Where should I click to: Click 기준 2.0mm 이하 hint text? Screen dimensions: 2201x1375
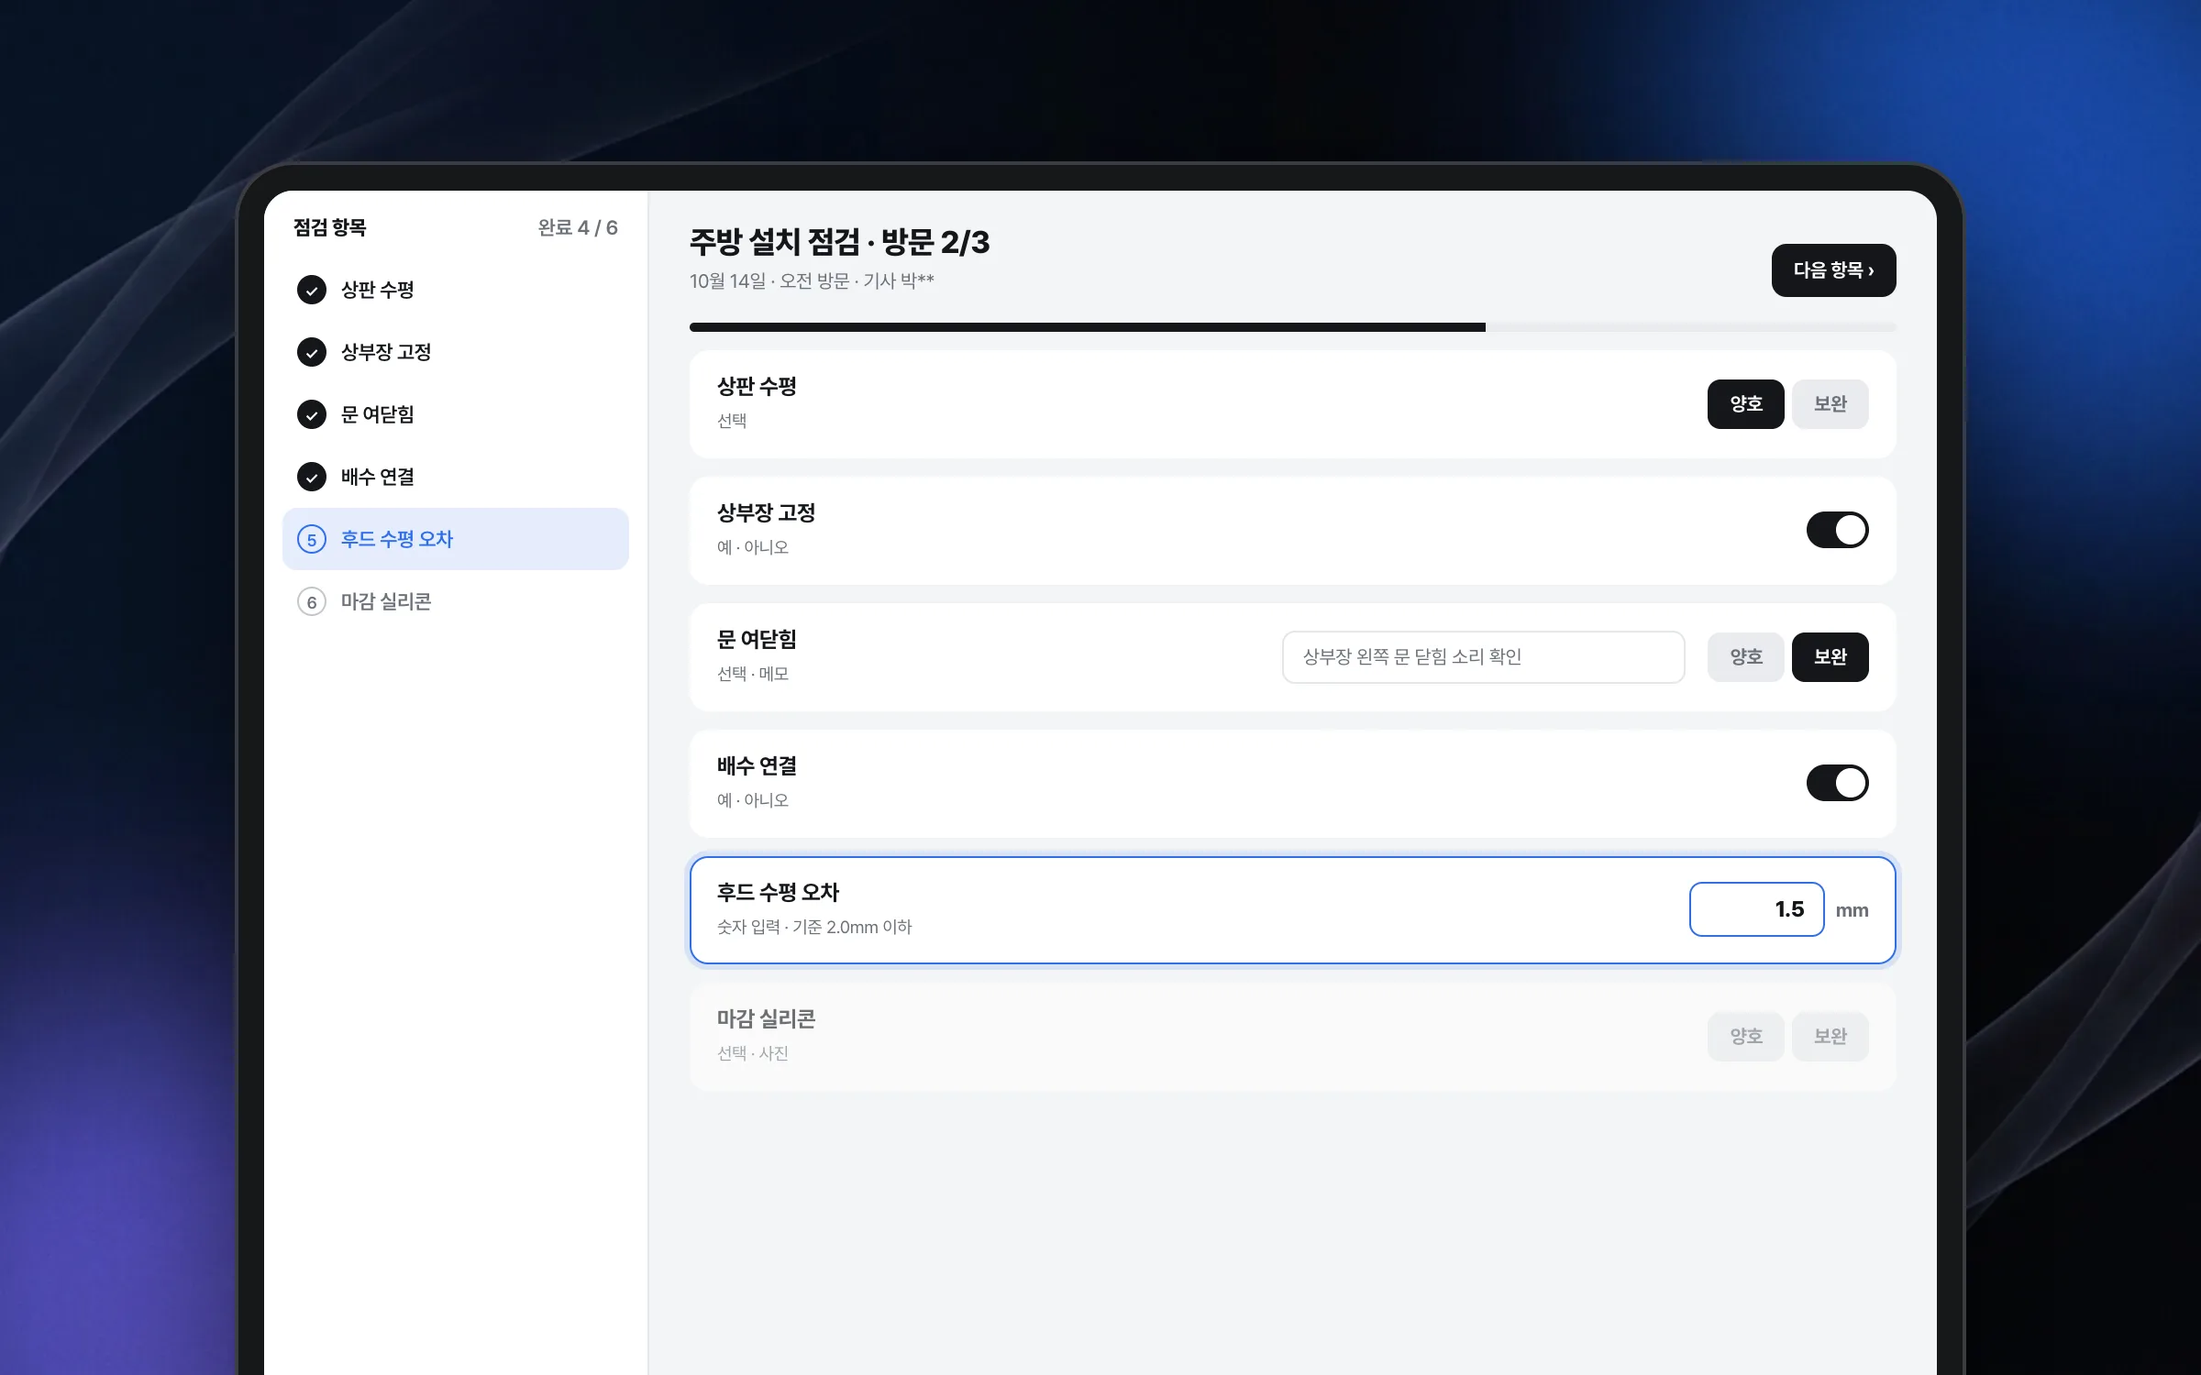pyautogui.click(x=852, y=927)
